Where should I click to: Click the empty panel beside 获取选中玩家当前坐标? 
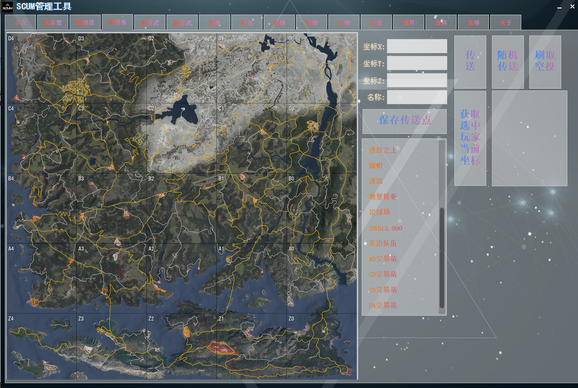(x=530, y=138)
